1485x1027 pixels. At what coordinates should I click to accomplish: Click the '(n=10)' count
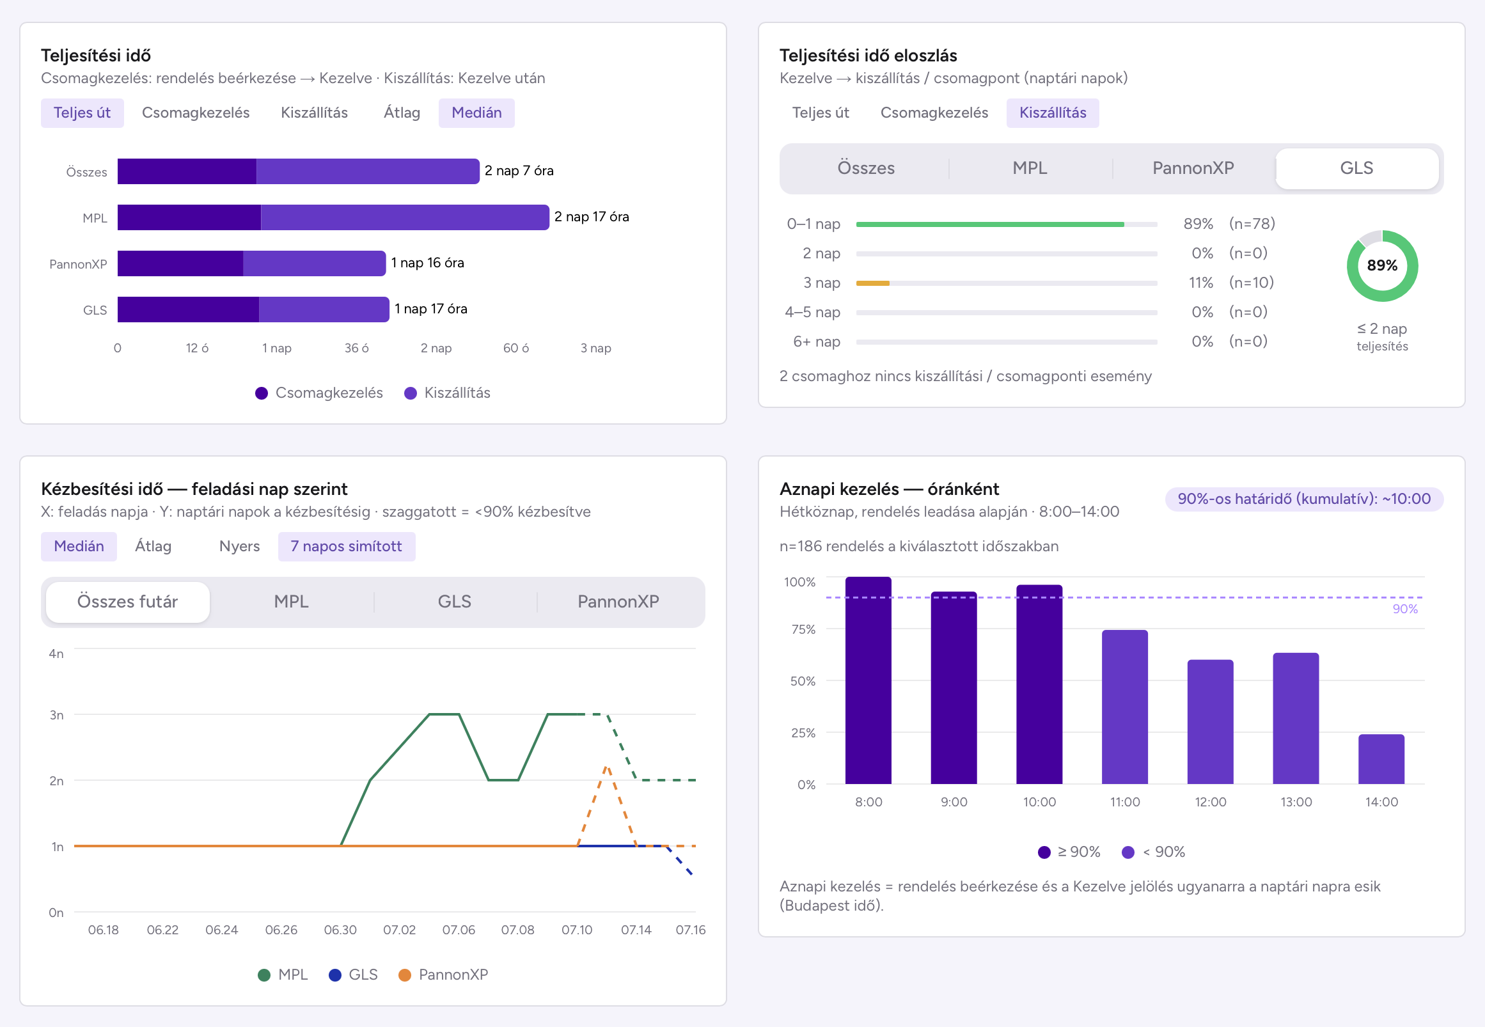tap(1252, 283)
